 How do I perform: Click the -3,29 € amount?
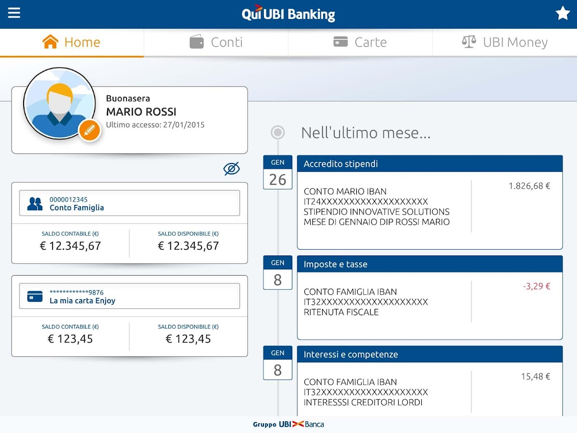537,286
